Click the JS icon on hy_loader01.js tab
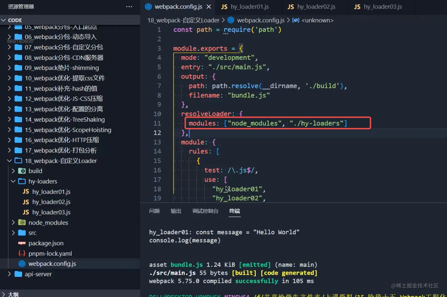 point(224,6)
